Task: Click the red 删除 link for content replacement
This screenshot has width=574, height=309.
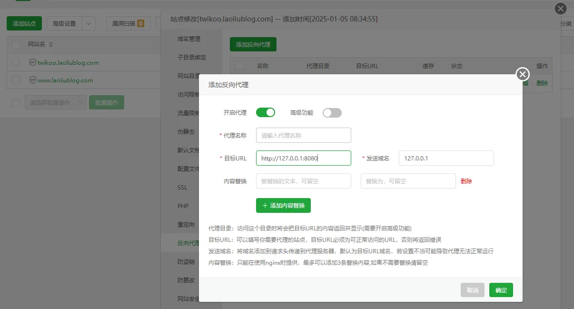Action: (x=466, y=181)
